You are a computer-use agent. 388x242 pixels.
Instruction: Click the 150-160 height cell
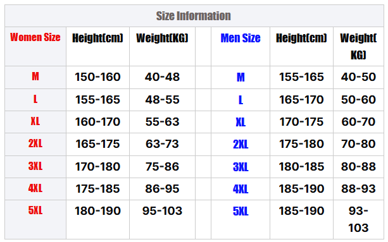(97, 77)
